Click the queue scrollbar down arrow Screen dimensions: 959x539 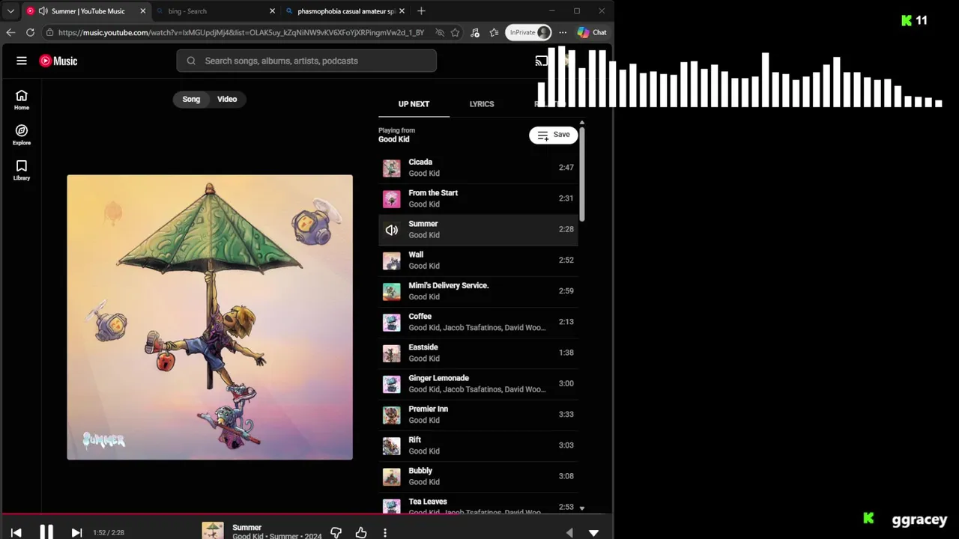[x=582, y=508]
